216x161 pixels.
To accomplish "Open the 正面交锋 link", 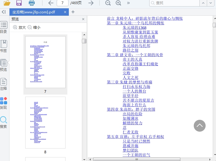I will (x=131, y=68).
